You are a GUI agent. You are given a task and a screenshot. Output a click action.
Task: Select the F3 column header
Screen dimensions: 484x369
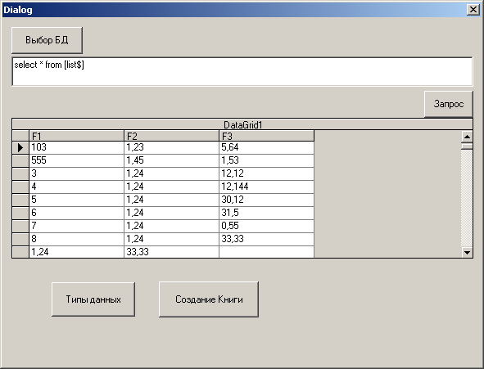tap(266, 136)
